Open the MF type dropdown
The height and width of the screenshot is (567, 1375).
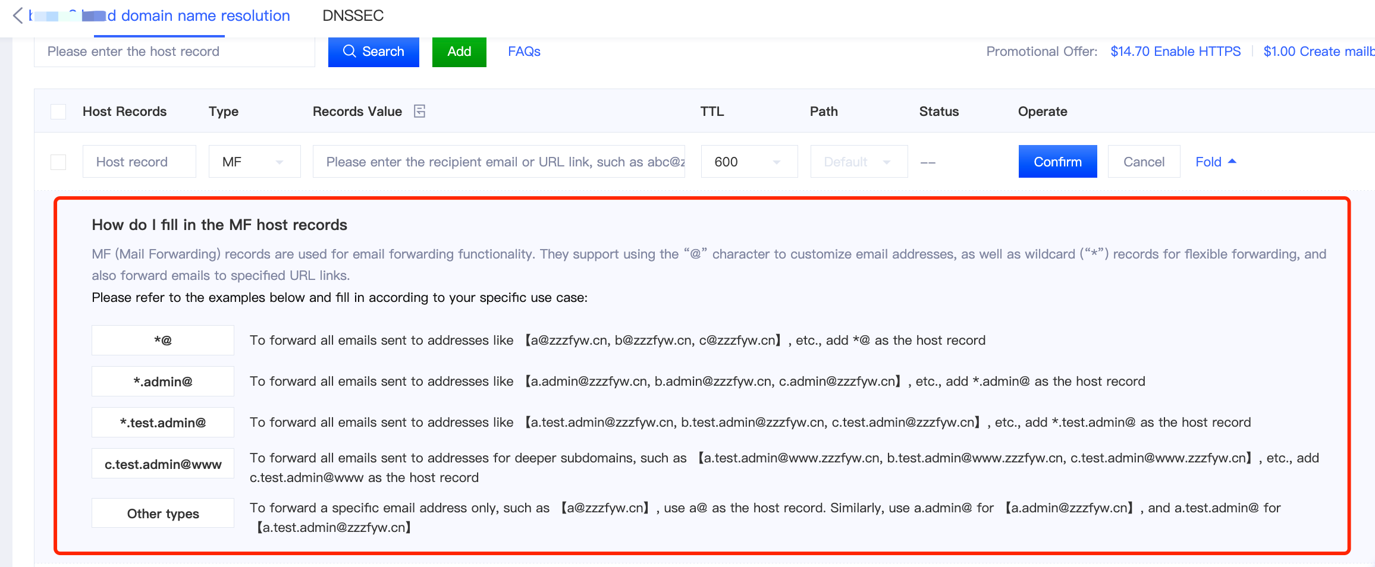[254, 162]
